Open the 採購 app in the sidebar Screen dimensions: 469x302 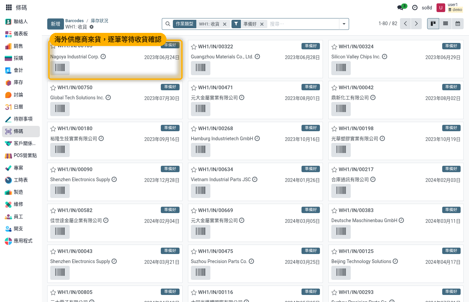pos(18,58)
